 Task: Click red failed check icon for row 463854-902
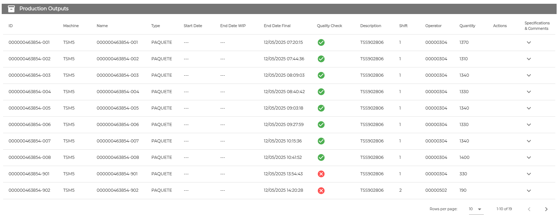321,191
